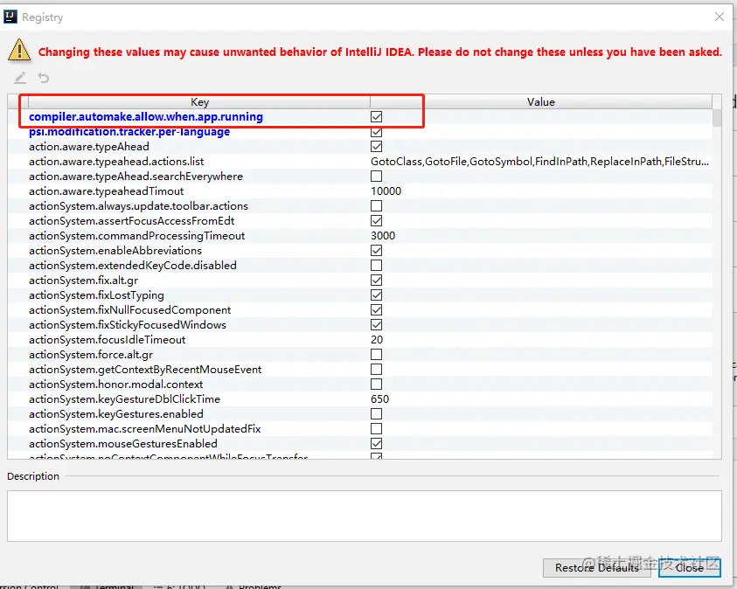
Task: Select the action.aware.typeaheadTimout key
Action: (107, 191)
